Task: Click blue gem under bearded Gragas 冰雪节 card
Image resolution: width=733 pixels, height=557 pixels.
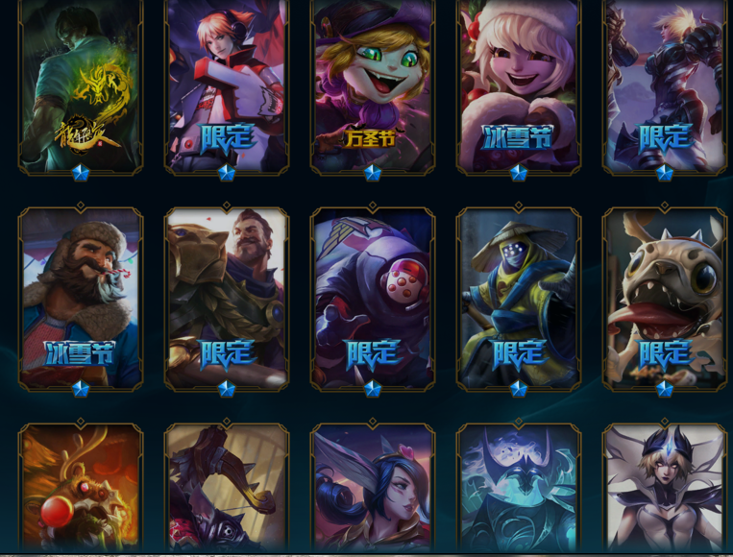Action: tap(81, 389)
